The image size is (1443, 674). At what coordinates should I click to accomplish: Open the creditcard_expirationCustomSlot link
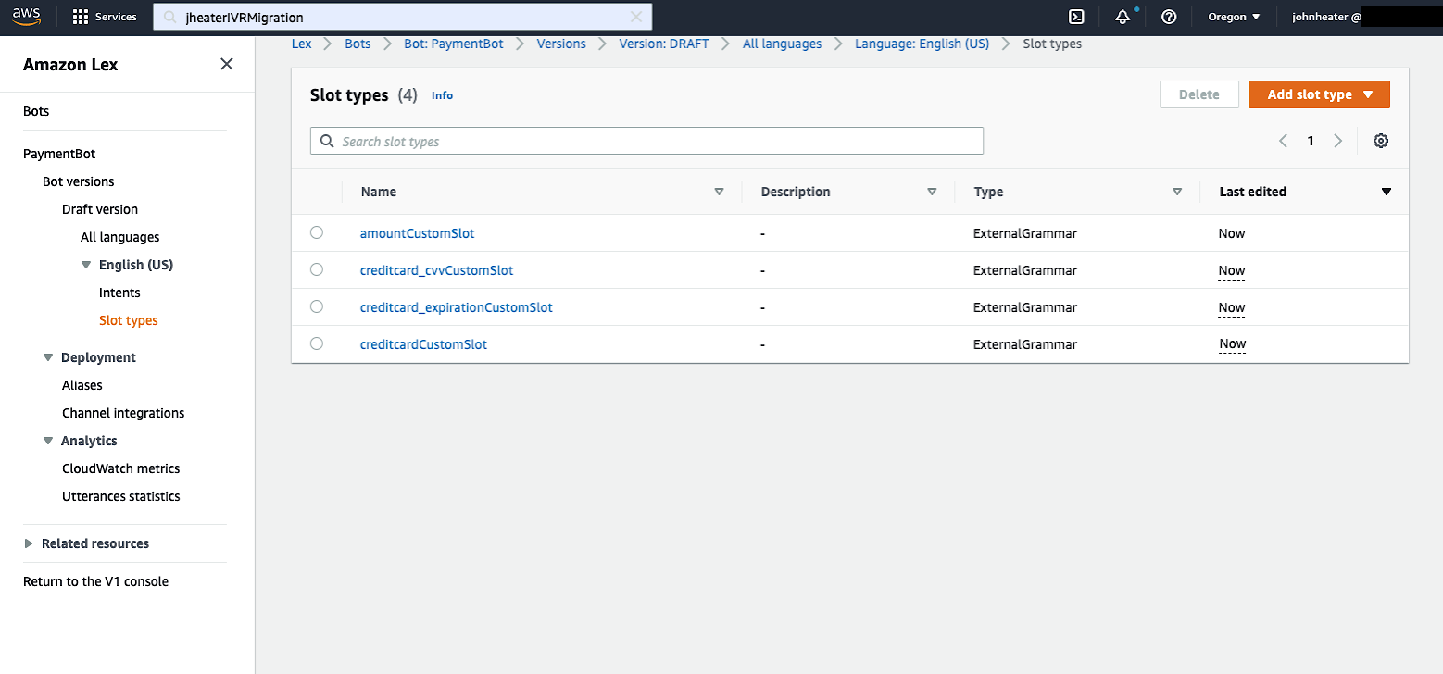(457, 307)
